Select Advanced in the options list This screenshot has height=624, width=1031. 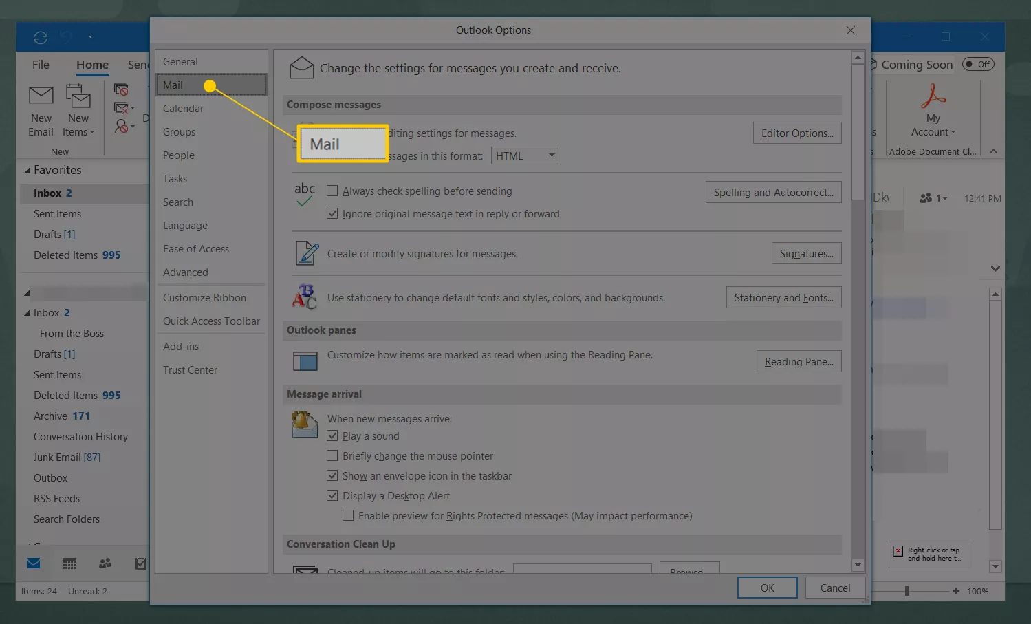pyautogui.click(x=211, y=272)
